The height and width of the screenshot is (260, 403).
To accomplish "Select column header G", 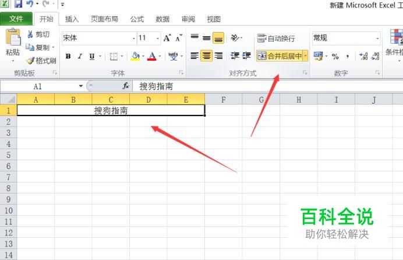I will 261,100.
